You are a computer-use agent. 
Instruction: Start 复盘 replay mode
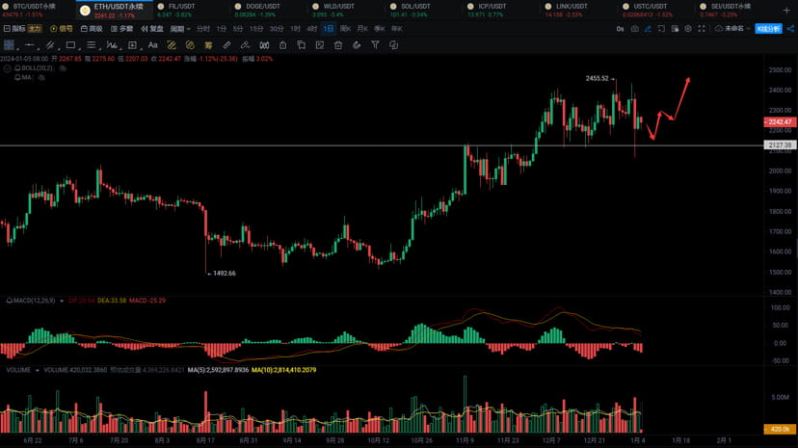(x=151, y=29)
